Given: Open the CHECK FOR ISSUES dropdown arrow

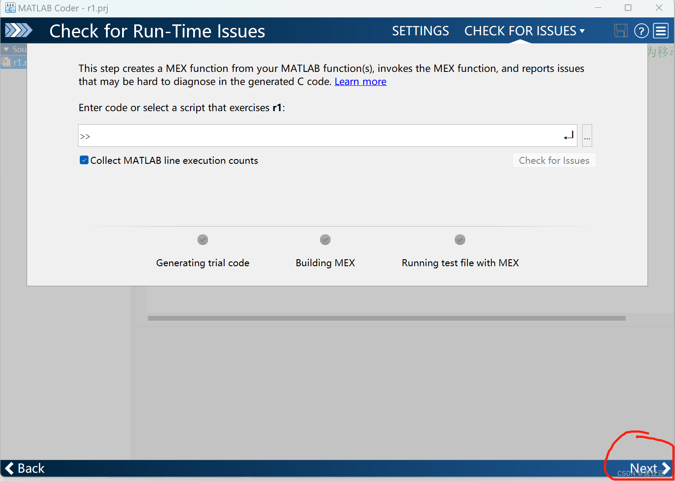Looking at the screenshot, I should 582,31.
